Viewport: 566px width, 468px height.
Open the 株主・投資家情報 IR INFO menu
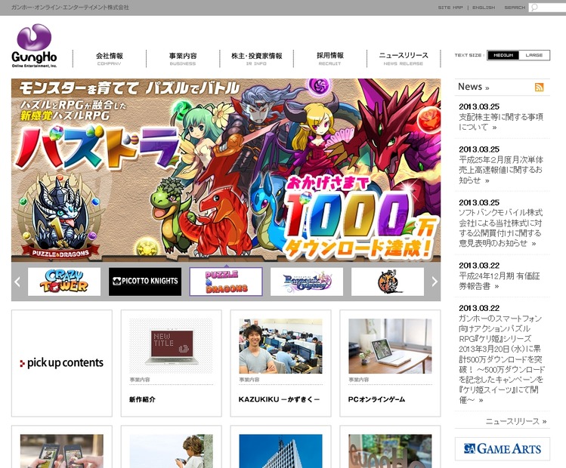(257, 59)
